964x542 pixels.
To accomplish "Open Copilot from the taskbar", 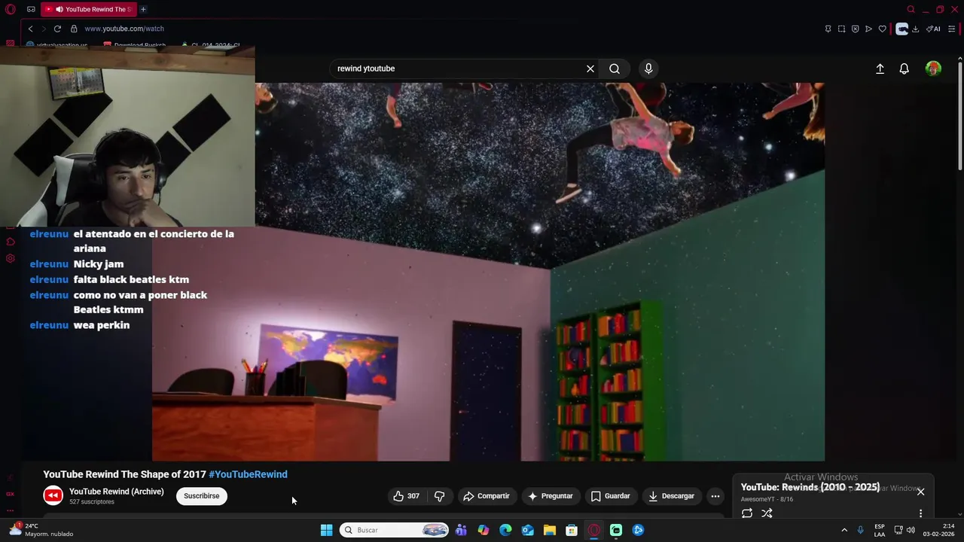I will click(484, 530).
